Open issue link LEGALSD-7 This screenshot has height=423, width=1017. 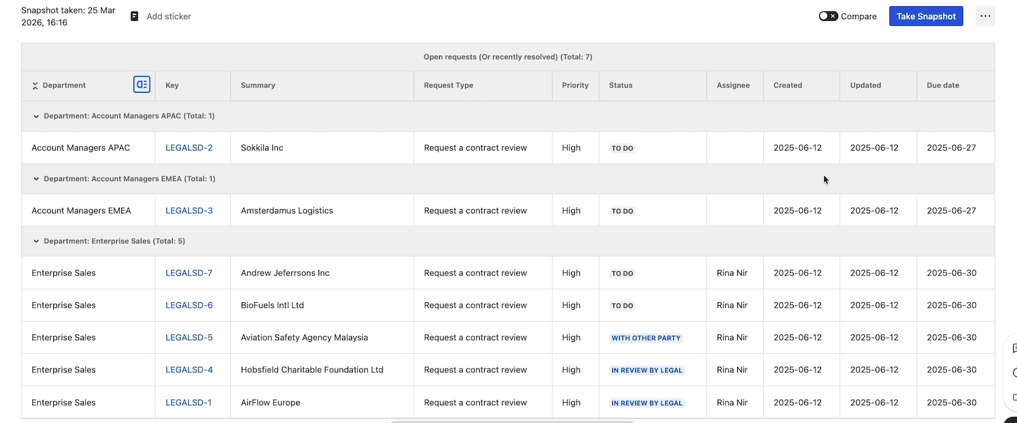coord(189,273)
